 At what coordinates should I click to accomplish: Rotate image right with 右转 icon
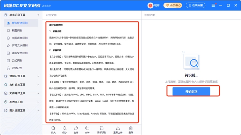coord(87,128)
